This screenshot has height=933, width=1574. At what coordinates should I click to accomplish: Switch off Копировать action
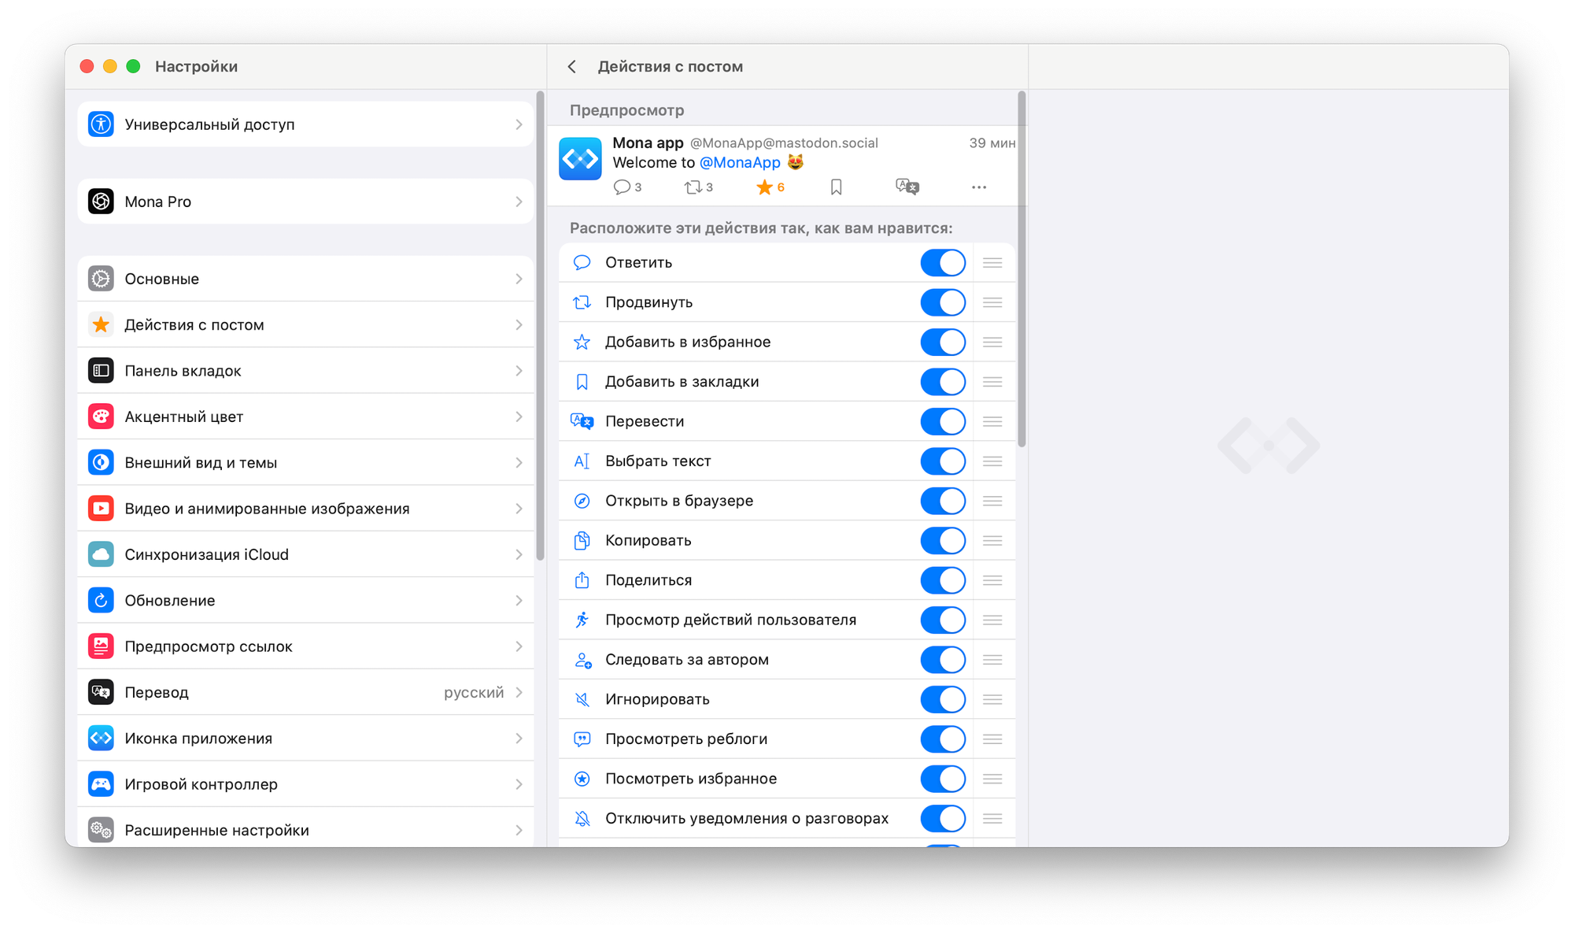pyautogui.click(x=942, y=540)
